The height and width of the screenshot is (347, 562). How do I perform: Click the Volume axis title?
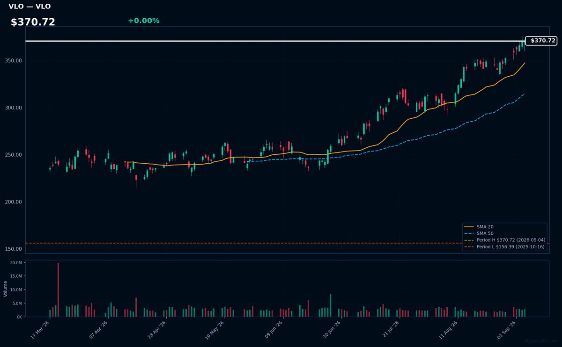click(5, 289)
